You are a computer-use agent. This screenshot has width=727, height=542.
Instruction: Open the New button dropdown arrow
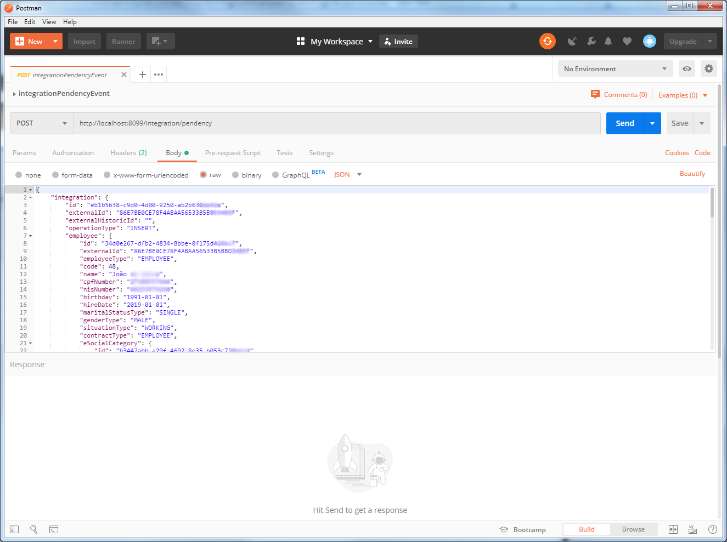click(55, 41)
